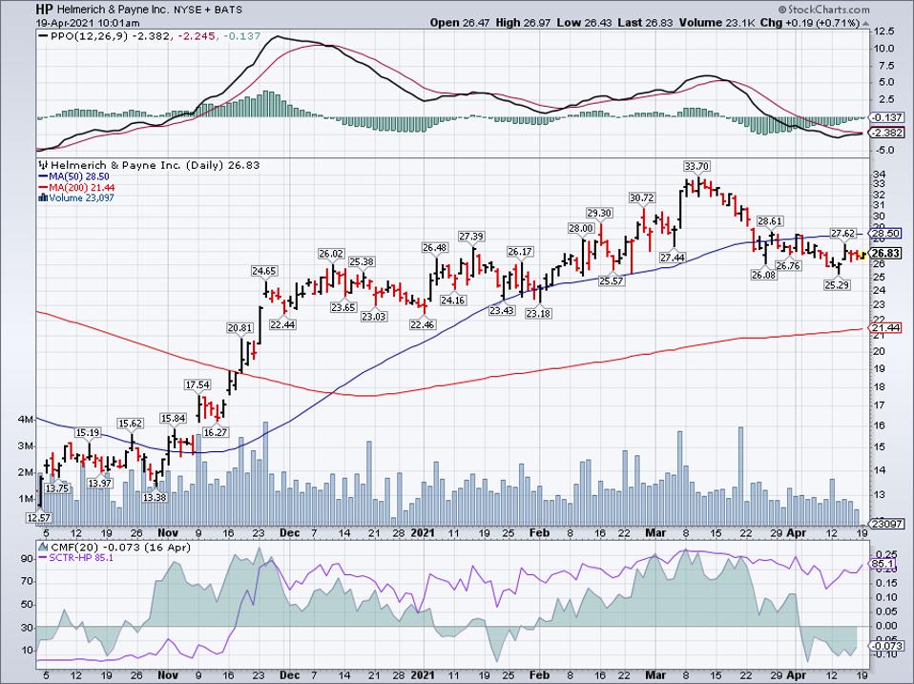The height and width of the screenshot is (684, 914).
Task: Click the 27.62 price label
Action: pos(842,234)
